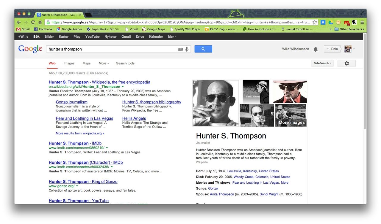Expand the bookmarks overflow chevron
This screenshot has width=381, height=224.
click(330, 29)
